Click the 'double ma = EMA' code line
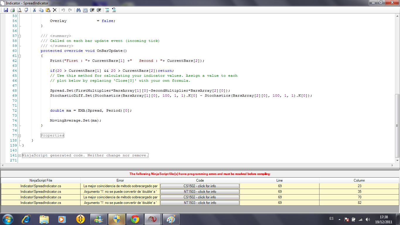Image resolution: width=400 pixels, height=225 pixels. point(91,111)
